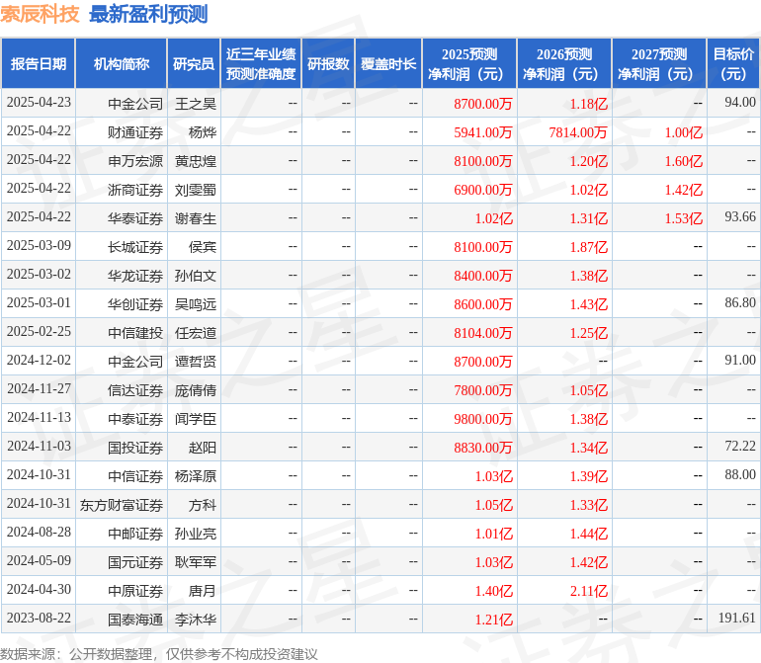This screenshot has height=663, width=761.
Task: Click target price 72.22
Action: point(740,446)
